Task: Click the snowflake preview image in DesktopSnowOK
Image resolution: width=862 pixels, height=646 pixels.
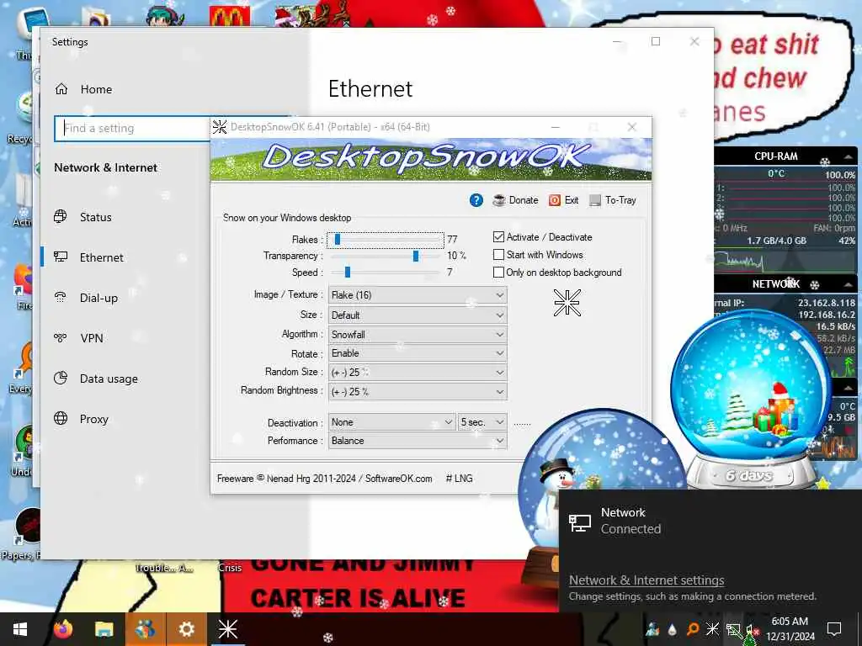Action: (567, 303)
